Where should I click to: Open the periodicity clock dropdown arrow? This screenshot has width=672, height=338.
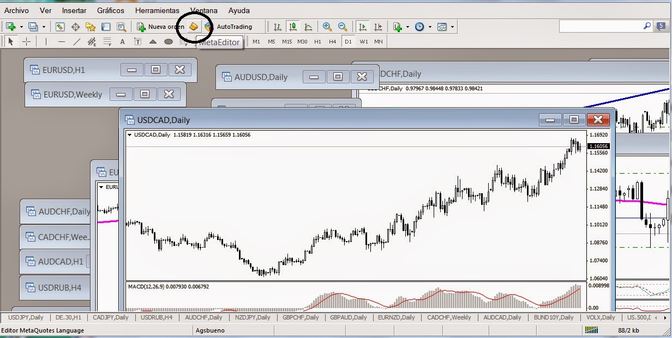(x=430, y=27)
